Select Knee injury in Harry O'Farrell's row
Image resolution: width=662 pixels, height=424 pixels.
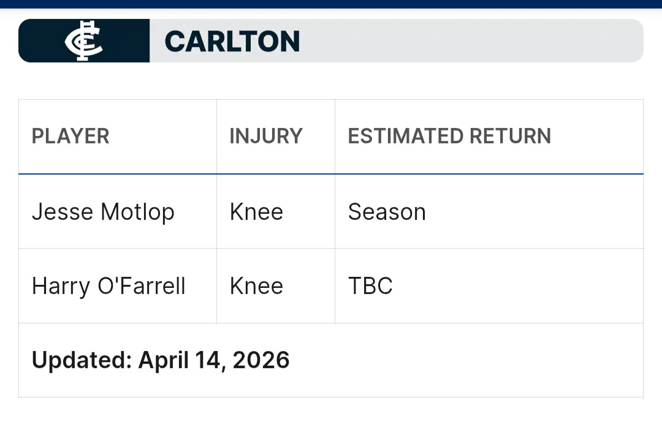pyautogui.click(x=256, y=286)
